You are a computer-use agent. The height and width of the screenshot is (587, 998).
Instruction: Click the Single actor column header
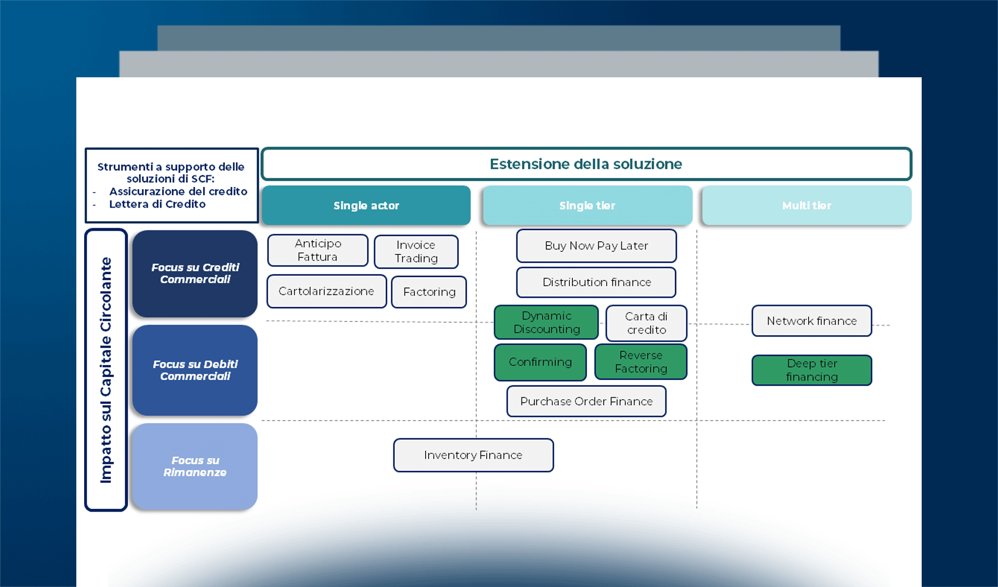(x=366, y=205)
